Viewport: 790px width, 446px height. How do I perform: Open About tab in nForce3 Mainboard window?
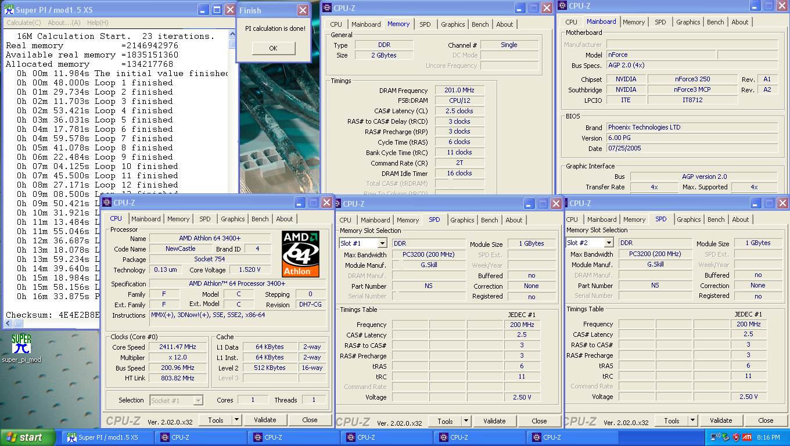point(740,22)
